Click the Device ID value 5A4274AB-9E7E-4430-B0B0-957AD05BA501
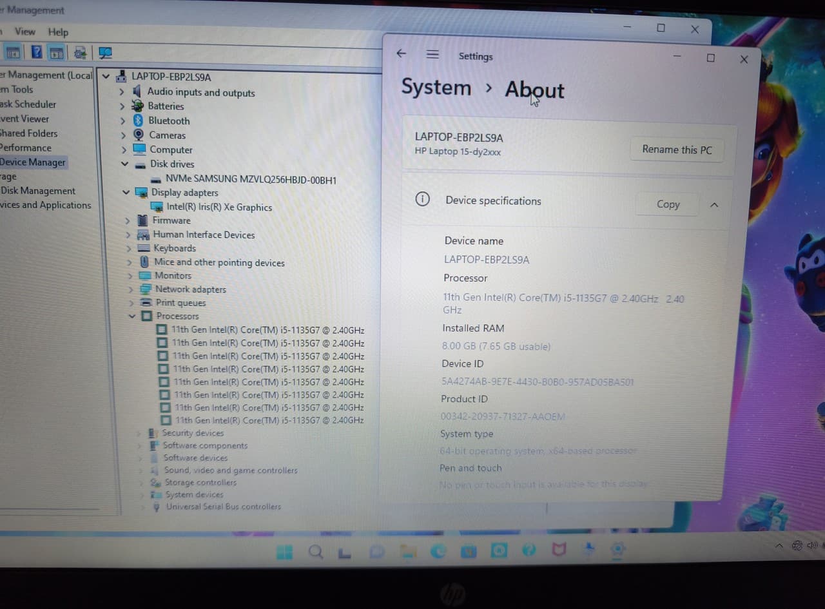The height and width of the screenshot is (609, 825). click(x=538, y=382)
